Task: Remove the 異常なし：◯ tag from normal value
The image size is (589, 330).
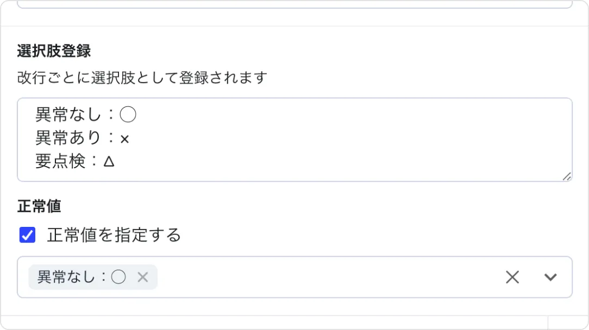Action: tap(142, 277)
